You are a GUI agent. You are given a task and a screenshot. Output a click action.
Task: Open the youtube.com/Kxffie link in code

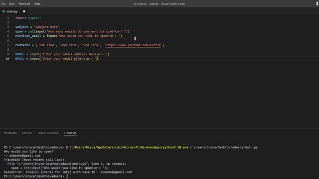(x=133, y=45)
